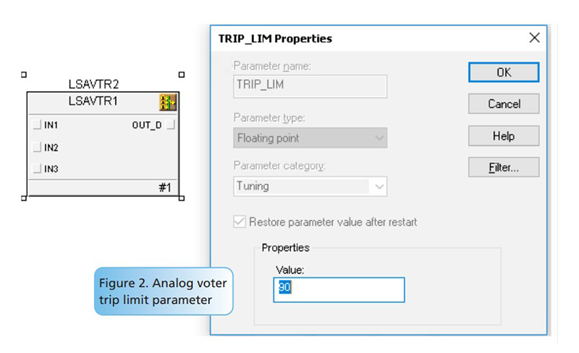Click the IN2 input pin
579x353 pixels.
tap(37, 148)
